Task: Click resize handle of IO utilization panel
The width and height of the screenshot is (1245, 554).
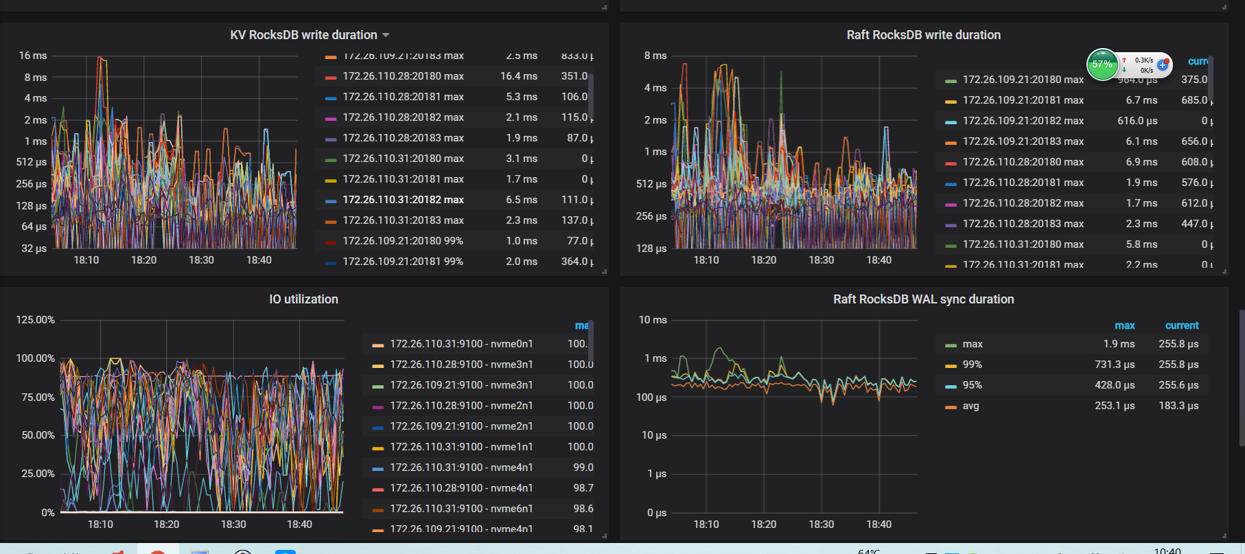Action: 604,536
